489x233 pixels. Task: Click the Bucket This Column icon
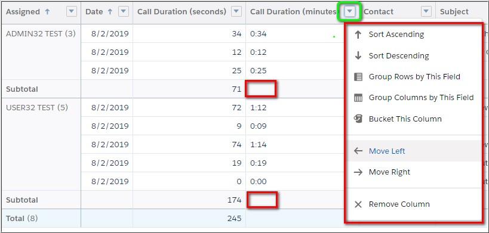(x=358, y=119)
